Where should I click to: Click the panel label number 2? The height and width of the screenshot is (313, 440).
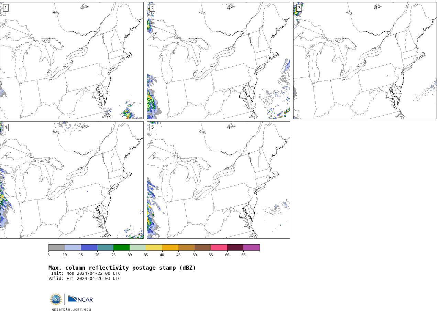152,8
